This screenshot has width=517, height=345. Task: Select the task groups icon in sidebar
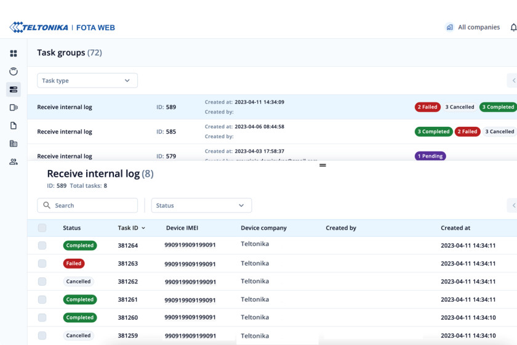tap(14, 89)
